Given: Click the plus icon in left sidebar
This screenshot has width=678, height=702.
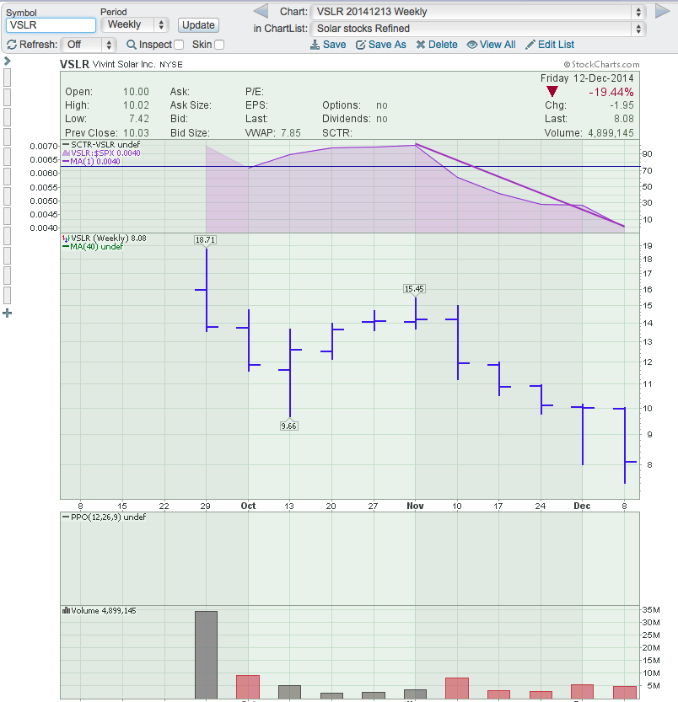Looking at the screenshot, I should pyautogui.click(x=8, y=313).
